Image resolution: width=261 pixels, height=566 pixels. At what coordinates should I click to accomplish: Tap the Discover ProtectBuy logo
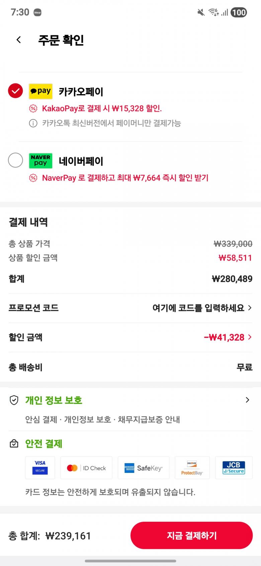point(192,468)
